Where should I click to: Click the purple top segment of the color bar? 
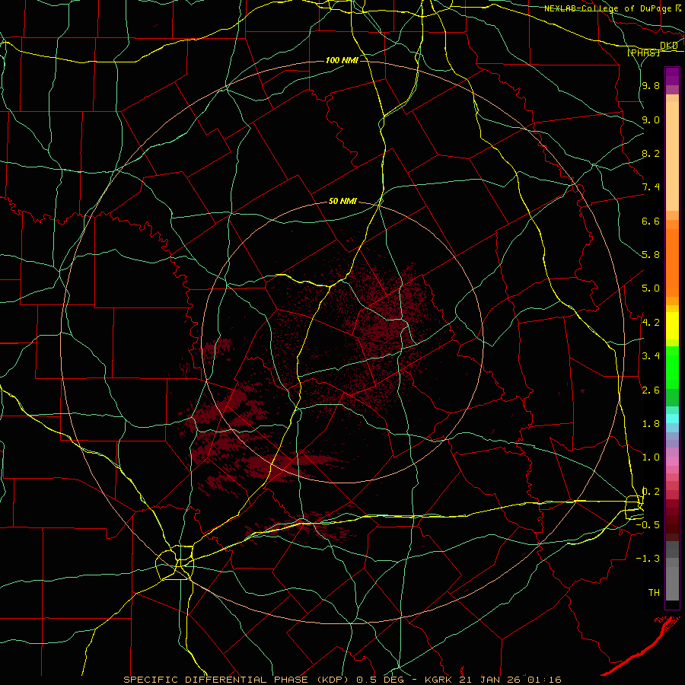coord(672,76)
